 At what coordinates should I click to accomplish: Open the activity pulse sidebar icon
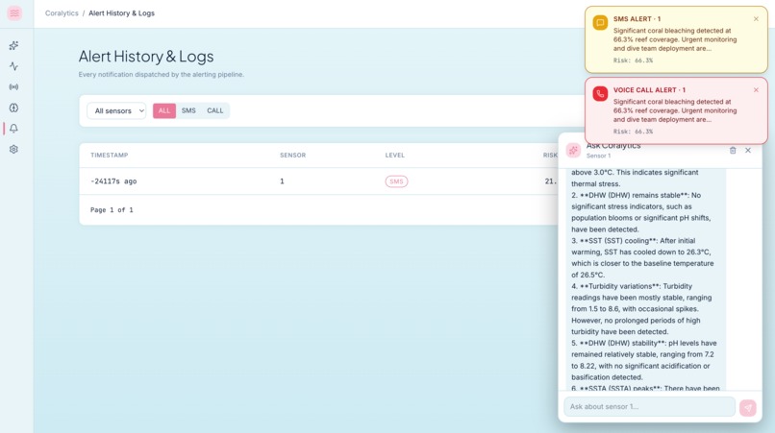click(13, 66)
